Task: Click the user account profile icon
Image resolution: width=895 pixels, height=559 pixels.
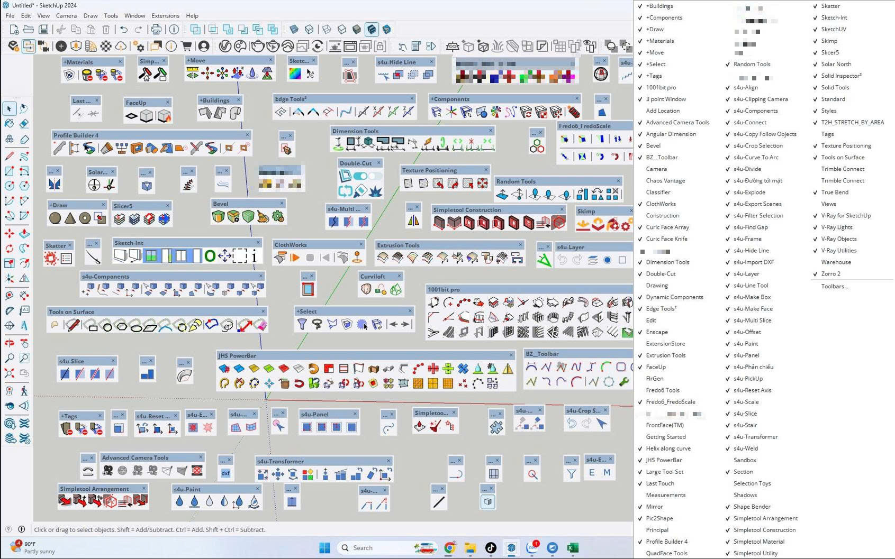Action: pos(203,47)
